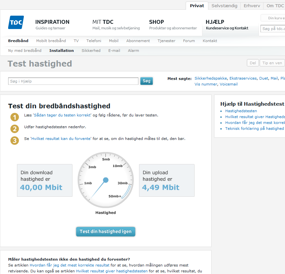Image resolution: width=285 pixels, height=274 pixels.
Task: Open the Mail popular search link
Action: click(274, 78)
